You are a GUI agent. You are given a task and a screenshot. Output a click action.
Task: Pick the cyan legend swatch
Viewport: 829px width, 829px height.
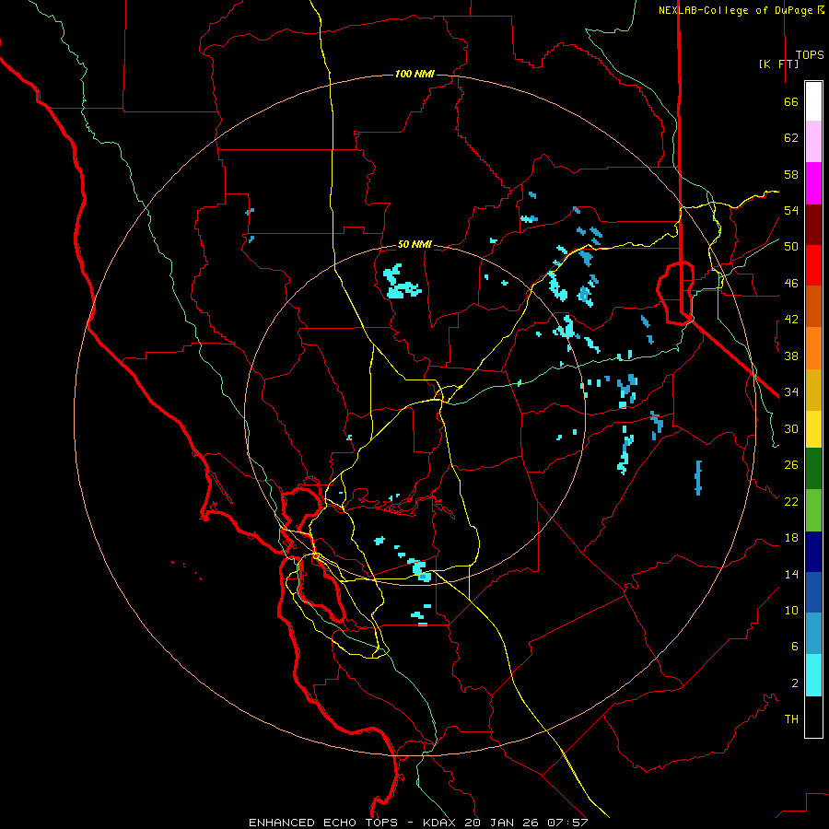[x=813, y=675]
